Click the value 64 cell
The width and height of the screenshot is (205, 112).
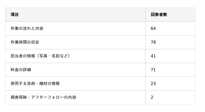coord(153,28)
